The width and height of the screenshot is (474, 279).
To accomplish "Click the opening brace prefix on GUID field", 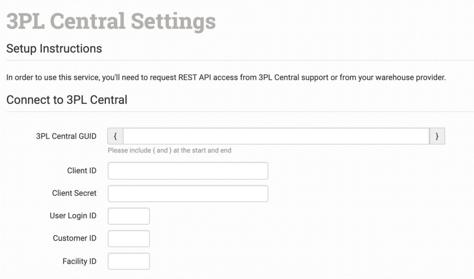I will point(115,136).
